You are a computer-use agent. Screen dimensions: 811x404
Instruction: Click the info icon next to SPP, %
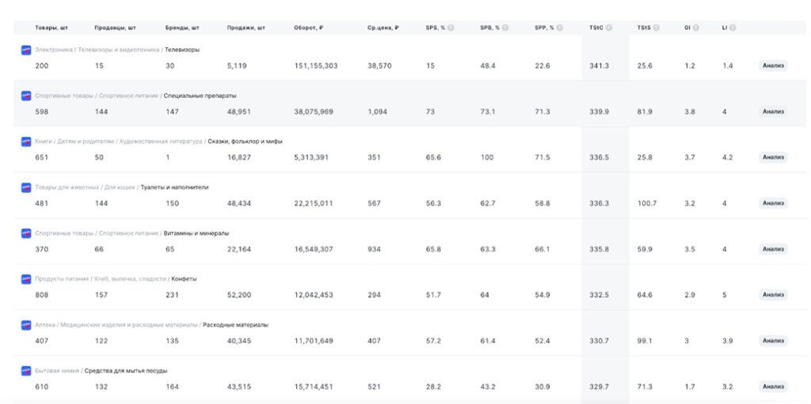click(559, 28)
